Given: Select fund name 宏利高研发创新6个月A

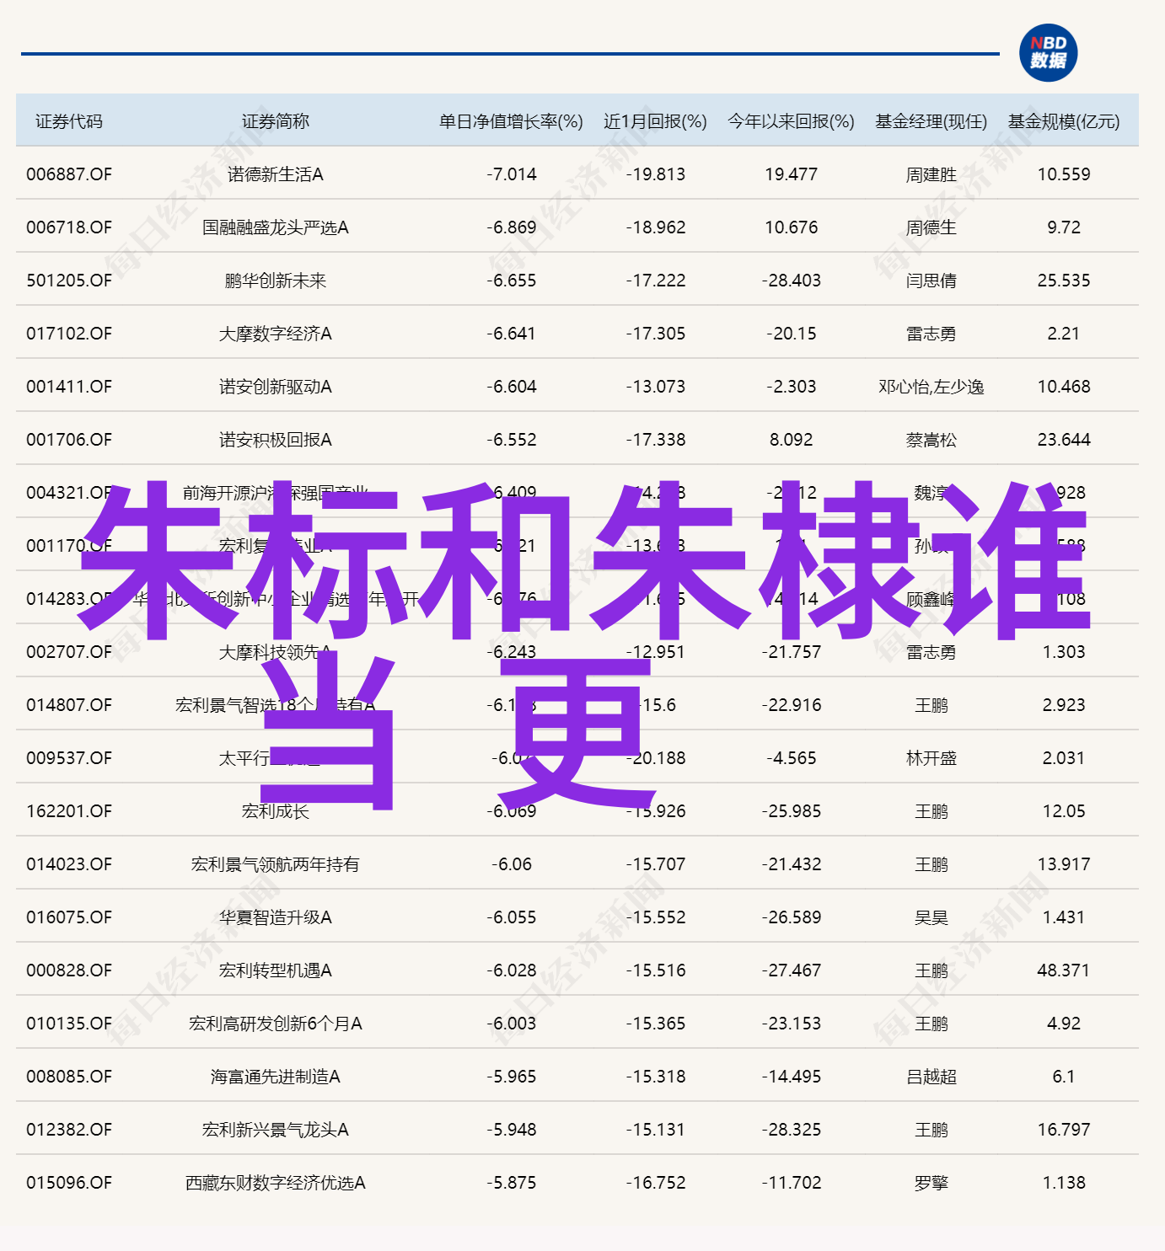Looking at the screenshot, I should (x=276, y=1024).
